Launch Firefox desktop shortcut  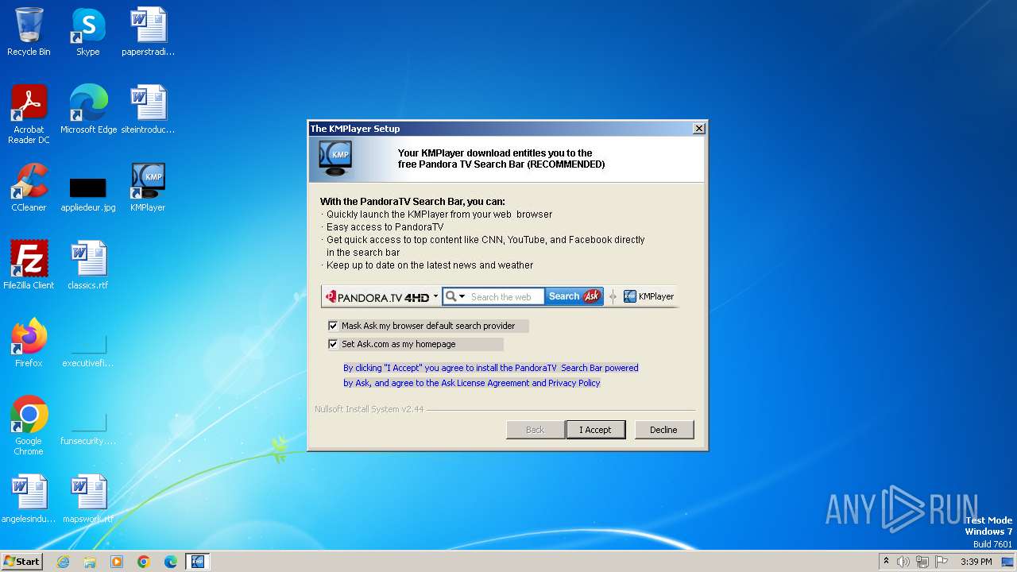pyautogui.click(x=29, y=342)
